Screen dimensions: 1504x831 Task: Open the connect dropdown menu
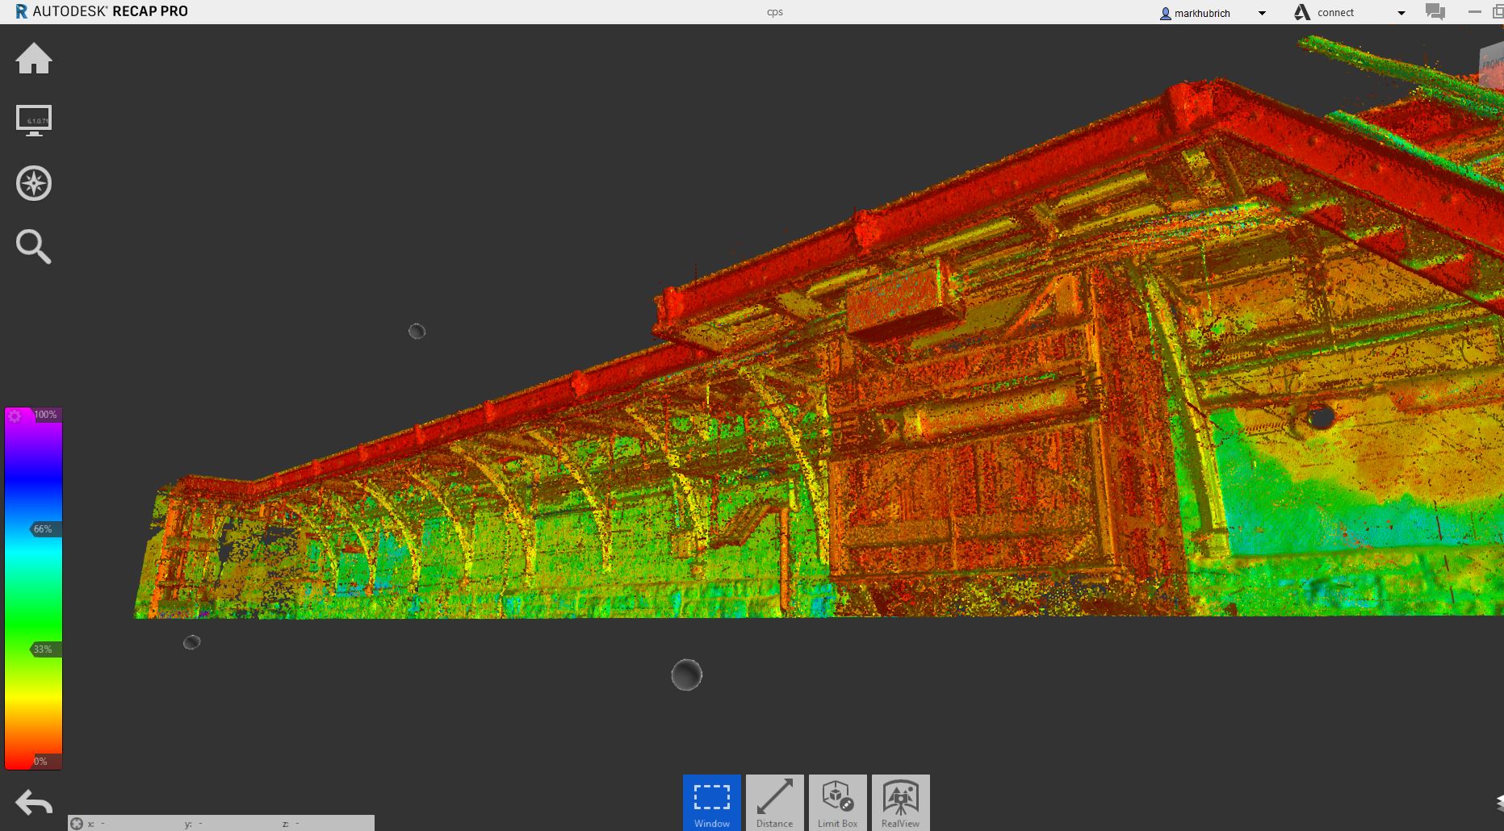(x=1335, y=12)
